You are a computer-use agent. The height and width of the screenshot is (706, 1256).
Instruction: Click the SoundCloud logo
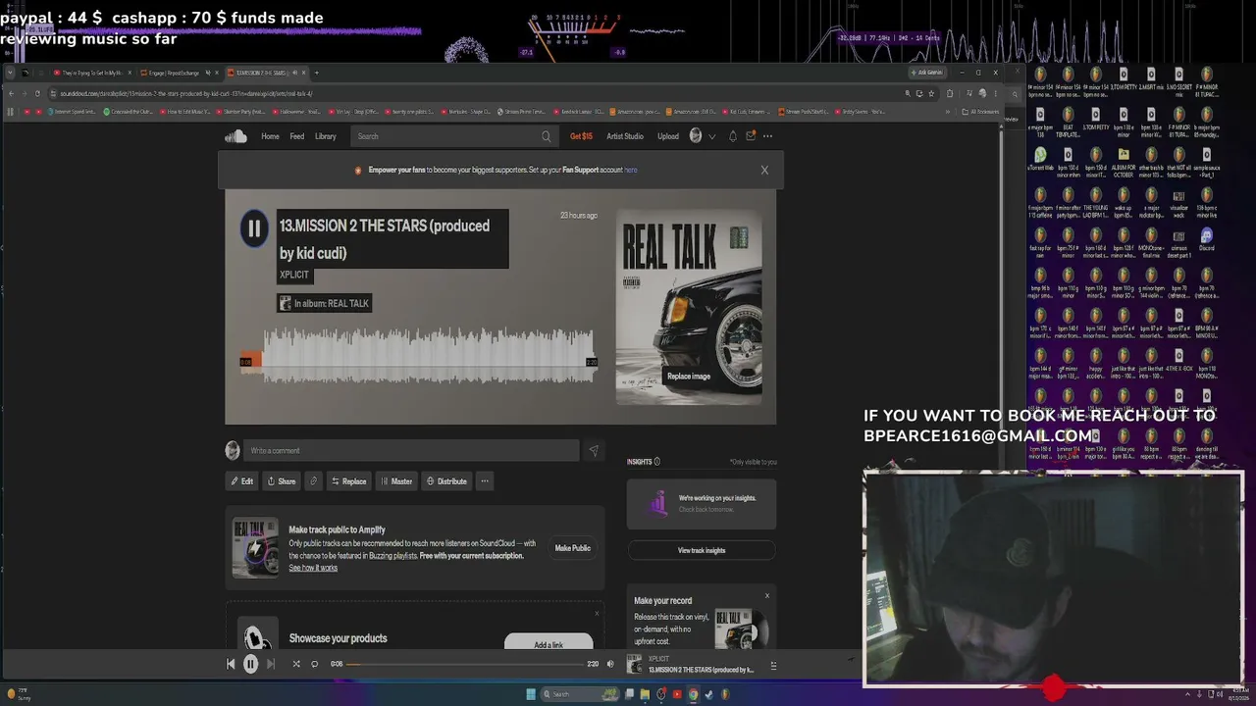click(235, 136)
